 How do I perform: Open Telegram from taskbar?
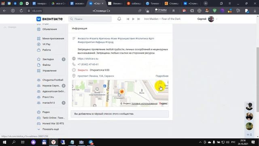click(x=91, y=142)
